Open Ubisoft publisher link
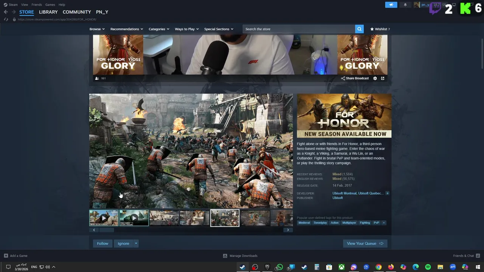 tap(338, 198)
